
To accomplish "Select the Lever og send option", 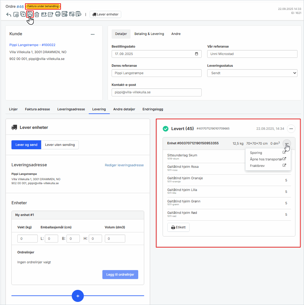I will pyautogui.click(x=26, y=145).
